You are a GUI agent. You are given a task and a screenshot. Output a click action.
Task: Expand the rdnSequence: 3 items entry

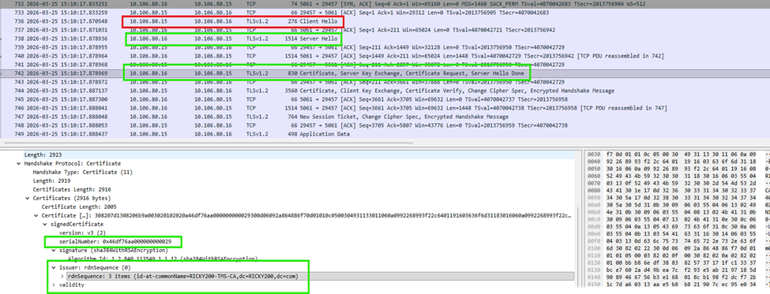click(62, 277)
